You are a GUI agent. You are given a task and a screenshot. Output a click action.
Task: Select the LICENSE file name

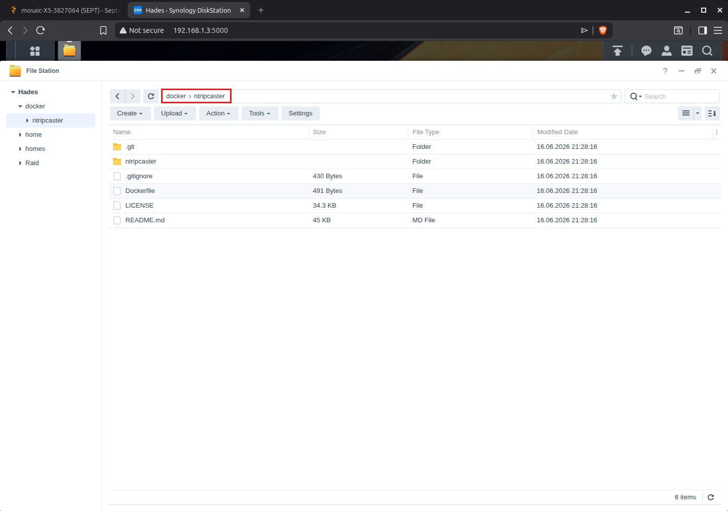pos(139,206)
